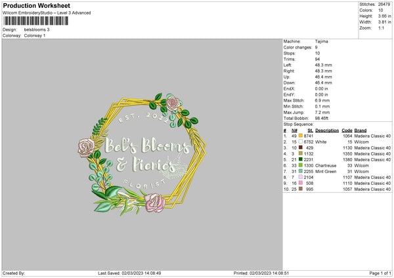
Task: Click the 'Page 1 of 1' indicator
Action: (x=380, y=273)
